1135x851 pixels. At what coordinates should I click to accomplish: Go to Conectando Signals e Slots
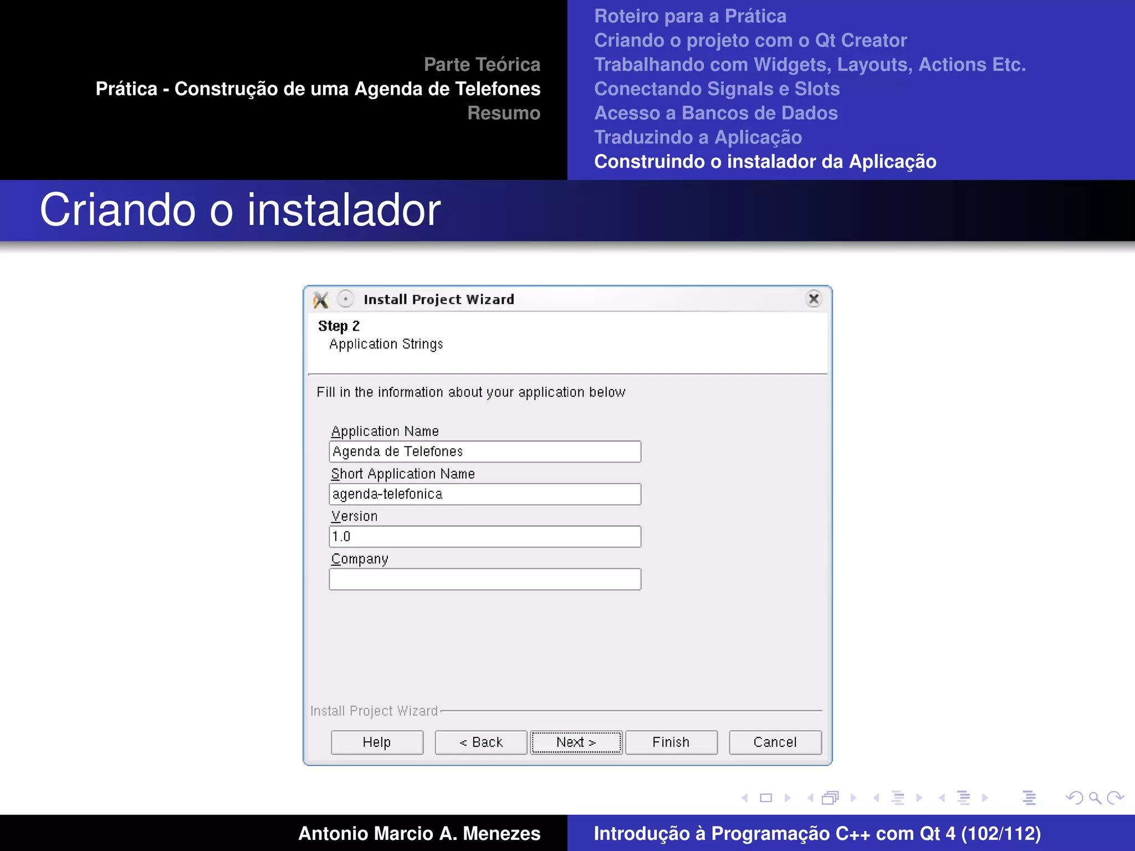pyautogui.click(x=717, y=89)
